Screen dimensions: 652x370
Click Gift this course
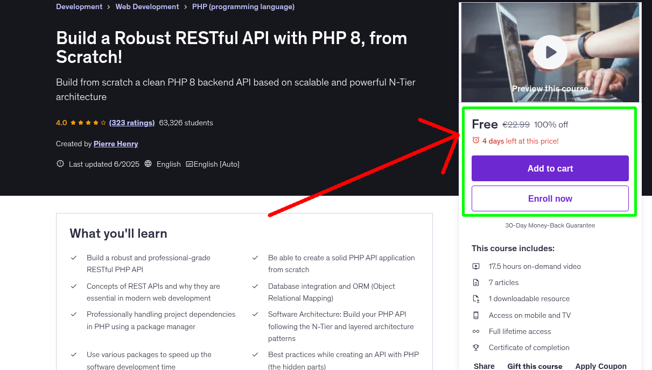pos(535,366)
